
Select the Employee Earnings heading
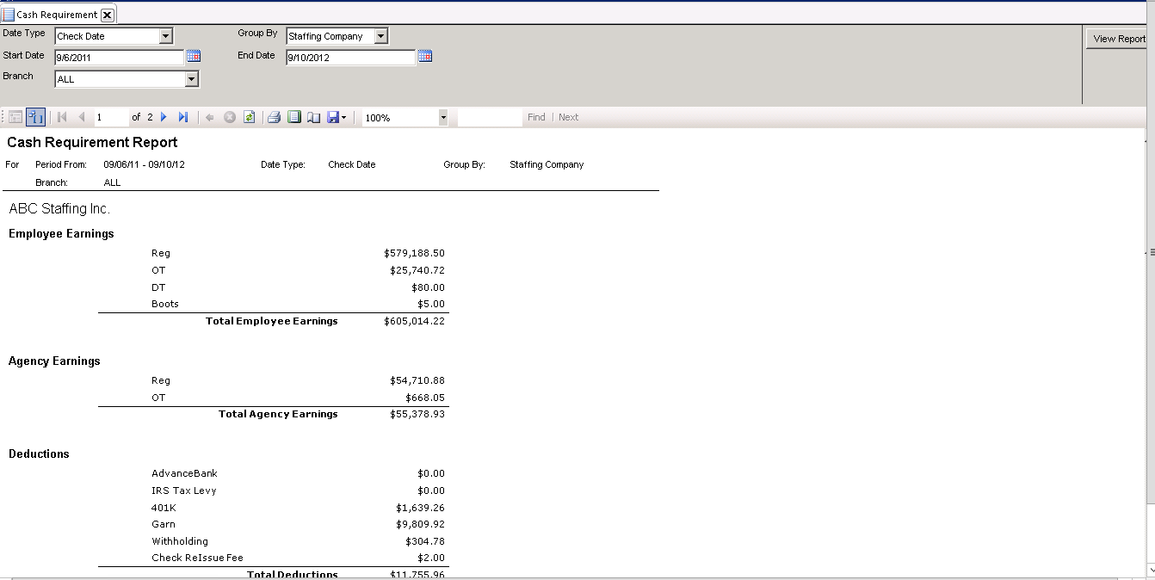click(61, 233)
